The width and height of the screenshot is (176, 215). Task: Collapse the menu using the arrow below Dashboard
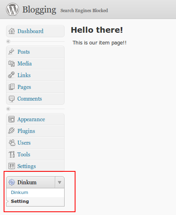pyautogui.click(x=8, y=41)
